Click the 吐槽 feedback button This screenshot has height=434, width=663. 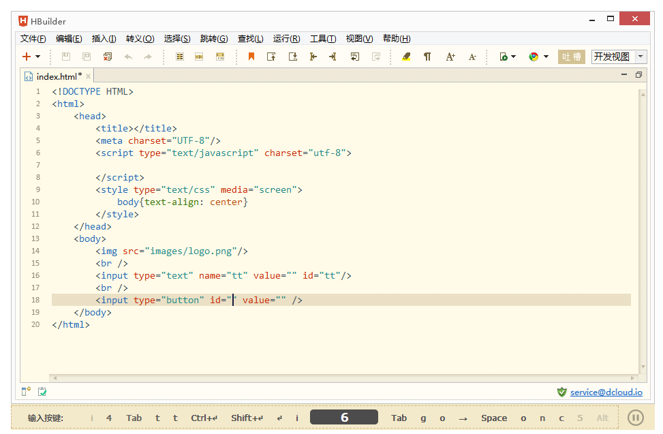point(571,57)
